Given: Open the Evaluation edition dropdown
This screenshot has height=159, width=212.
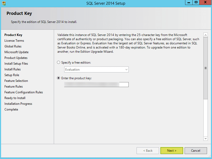Looking at the screenshot, I should click(96, 69).
